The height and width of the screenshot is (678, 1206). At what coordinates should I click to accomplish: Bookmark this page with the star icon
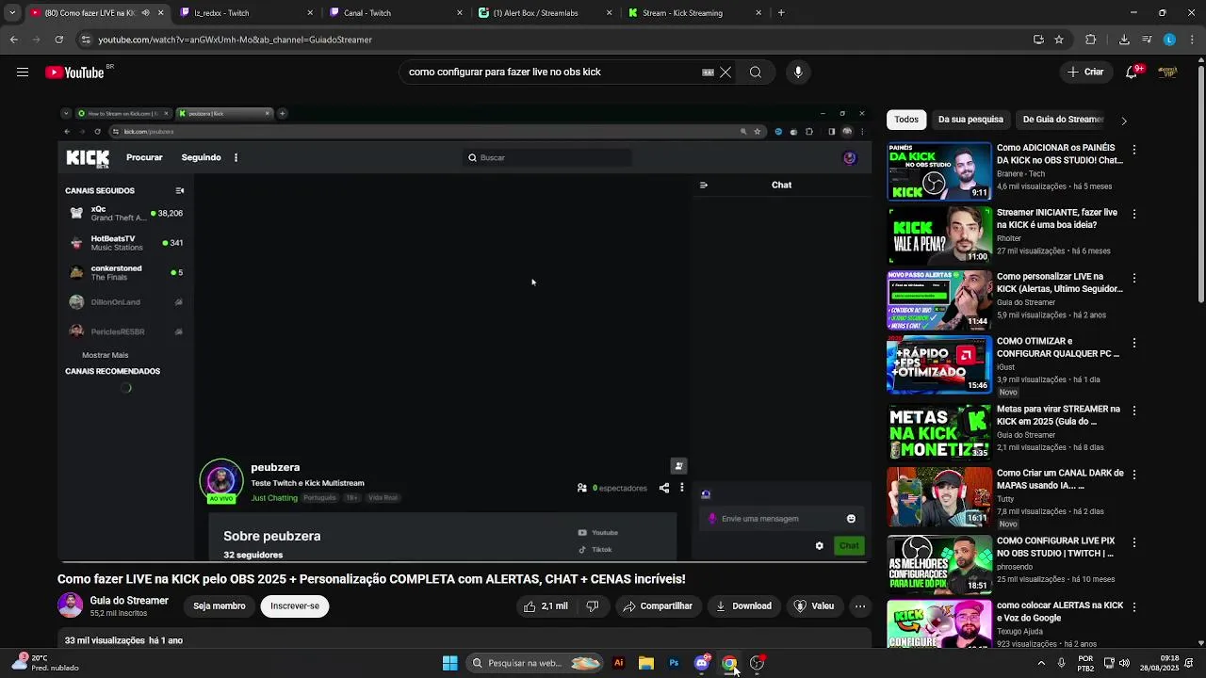tap(1059, 40)
